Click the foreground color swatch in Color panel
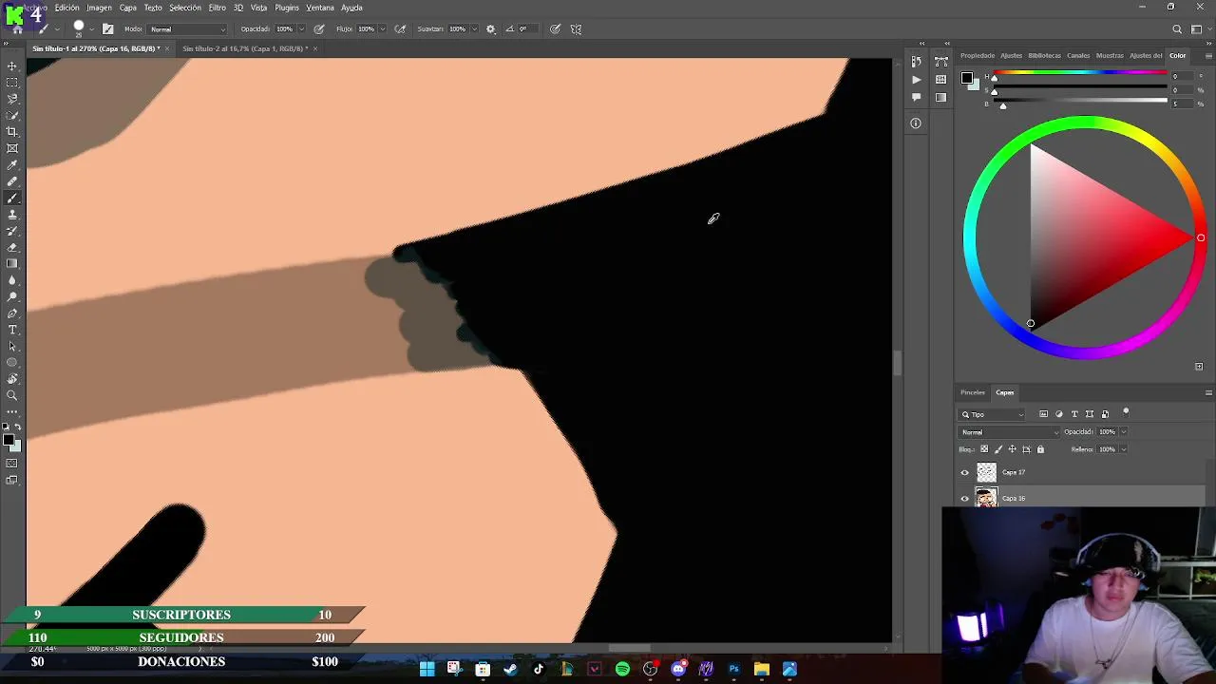 pyautogui.click(x=966, y=78)
